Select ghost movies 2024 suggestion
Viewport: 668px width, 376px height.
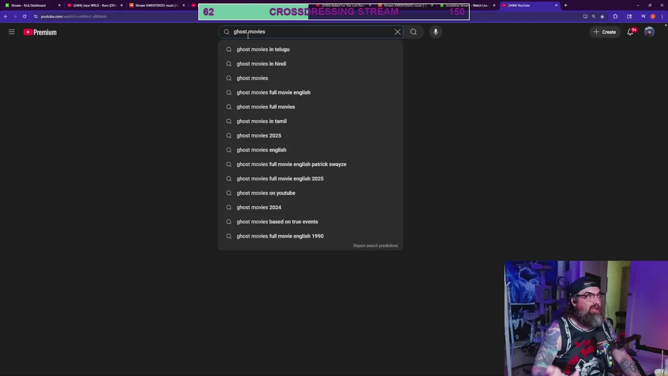click(311, 207)
